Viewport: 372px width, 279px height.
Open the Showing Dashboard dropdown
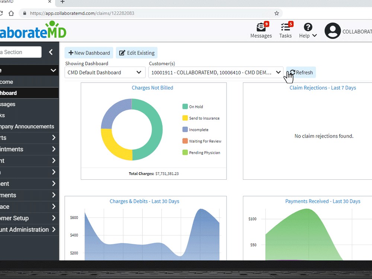pos(105,73)
